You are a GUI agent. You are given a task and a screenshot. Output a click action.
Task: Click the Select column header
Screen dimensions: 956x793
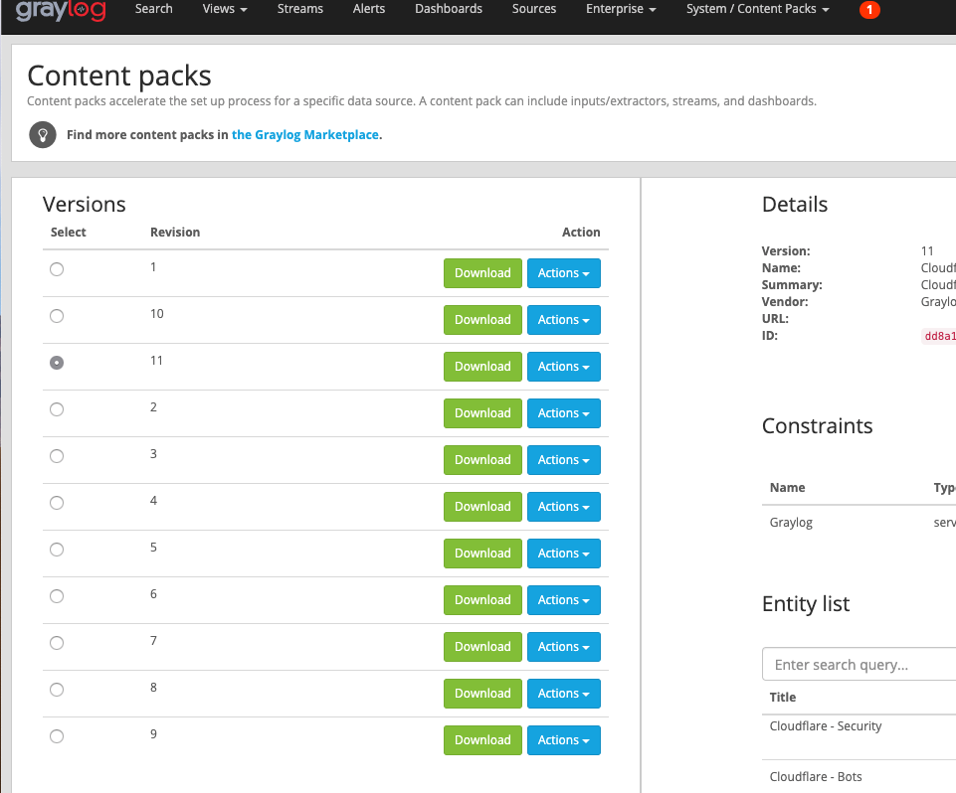click(x=69, y=233)
